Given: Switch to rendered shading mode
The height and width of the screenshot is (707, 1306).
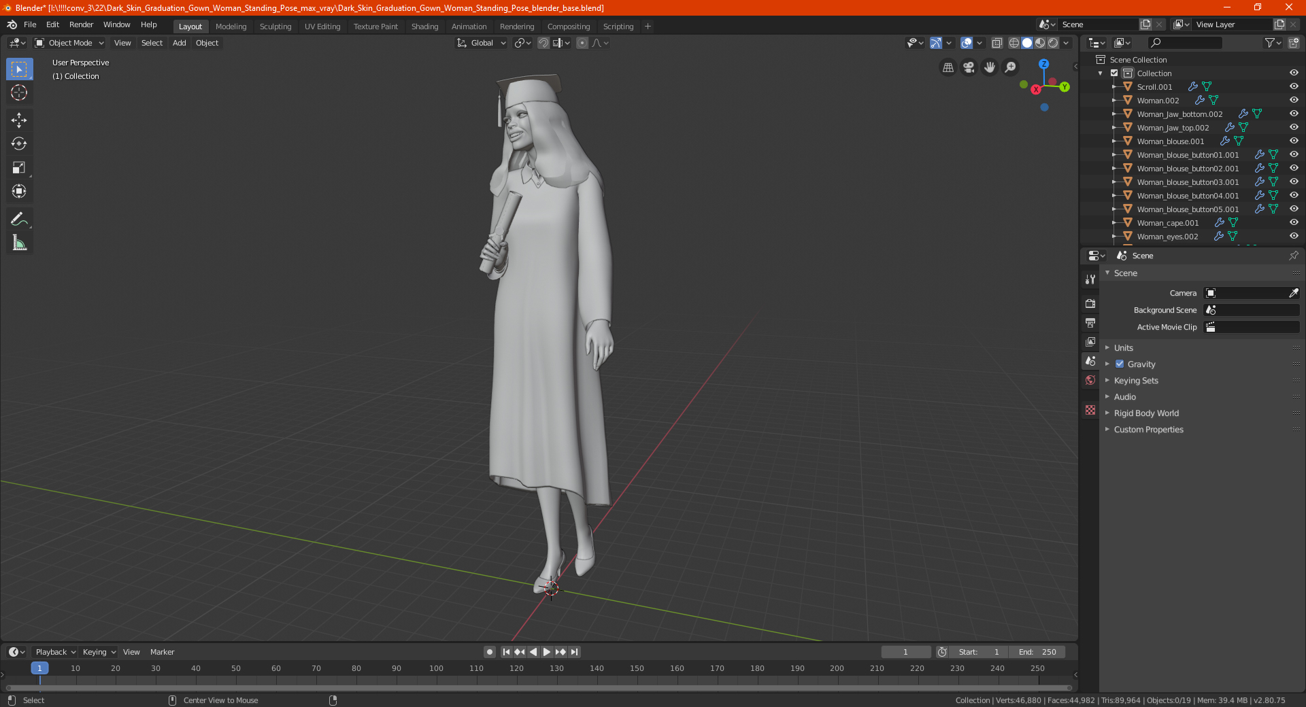Looking at the screenshot, I should (x=1053, y=43).
